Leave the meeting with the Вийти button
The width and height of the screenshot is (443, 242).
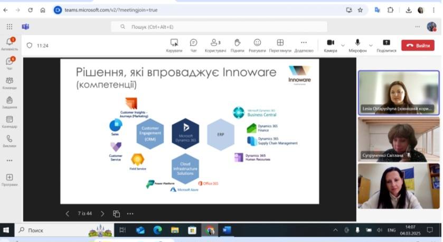tap(418, 45)
